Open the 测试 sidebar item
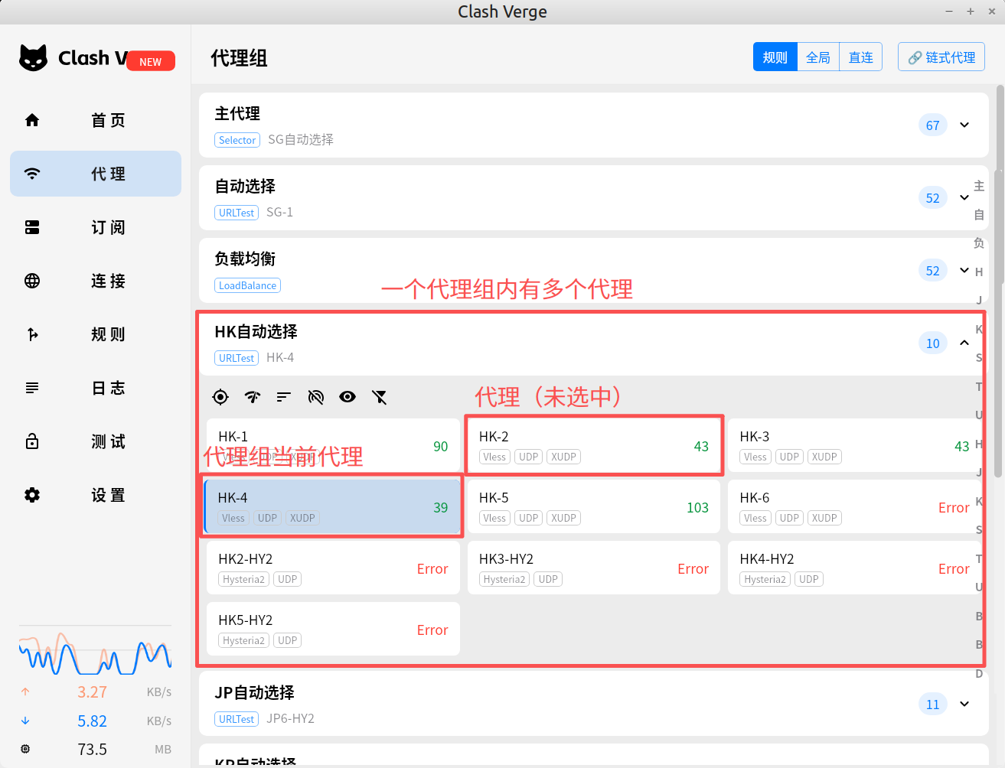 [x=96, y=441]
